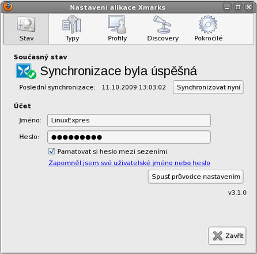
Task: Focus the Heslo password field
Action: [x=129, y=137]
